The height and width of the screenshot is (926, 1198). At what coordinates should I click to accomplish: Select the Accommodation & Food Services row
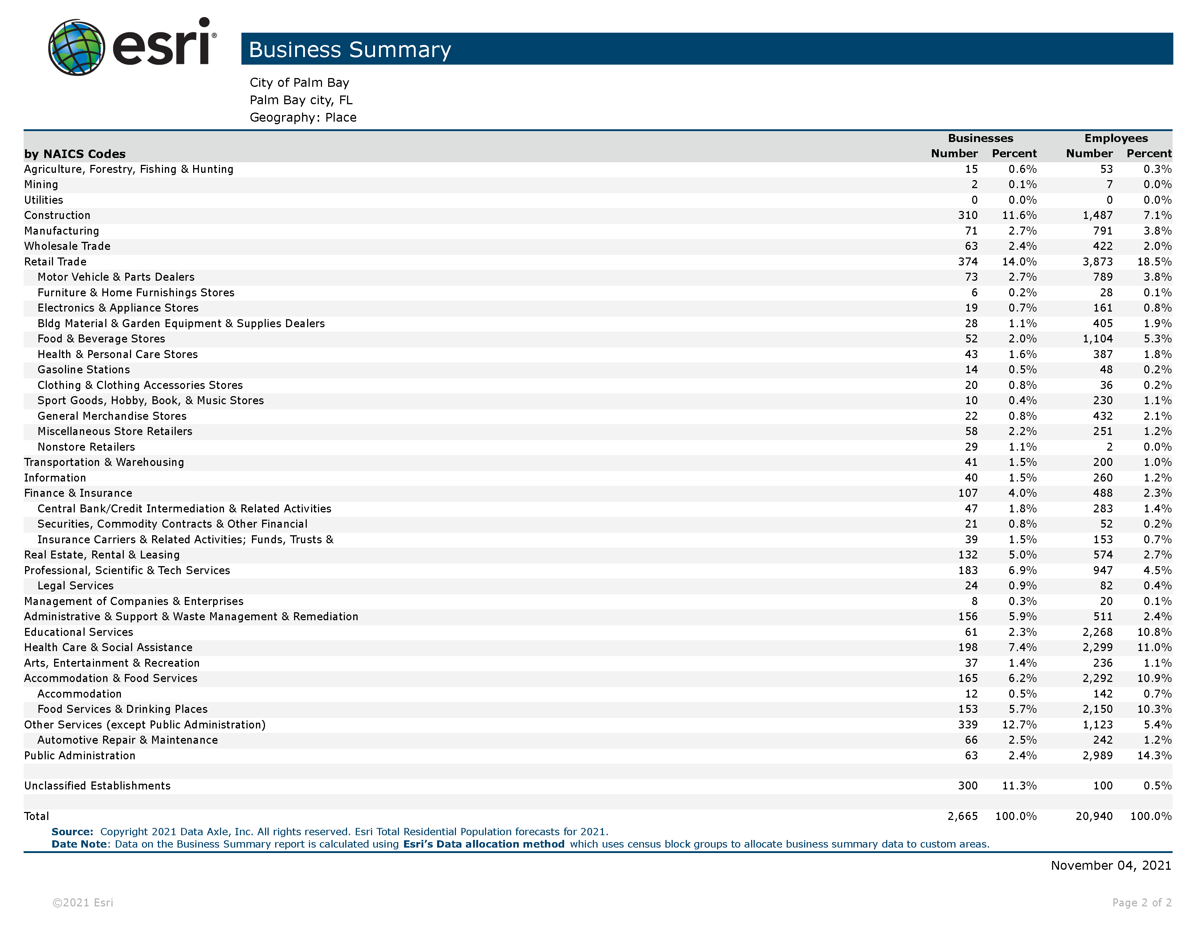click(x=110, y=678)
